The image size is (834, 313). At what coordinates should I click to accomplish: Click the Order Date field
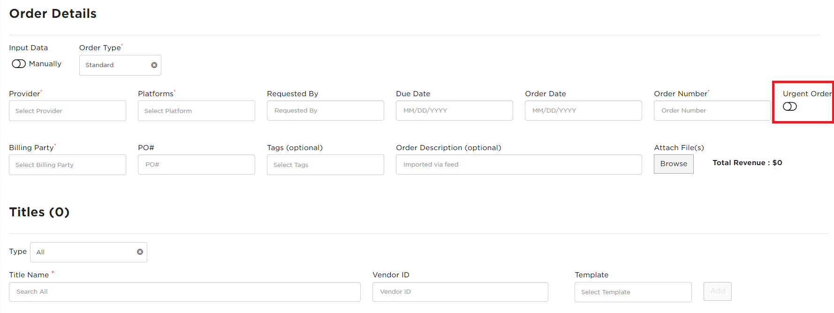coord(584,110)
